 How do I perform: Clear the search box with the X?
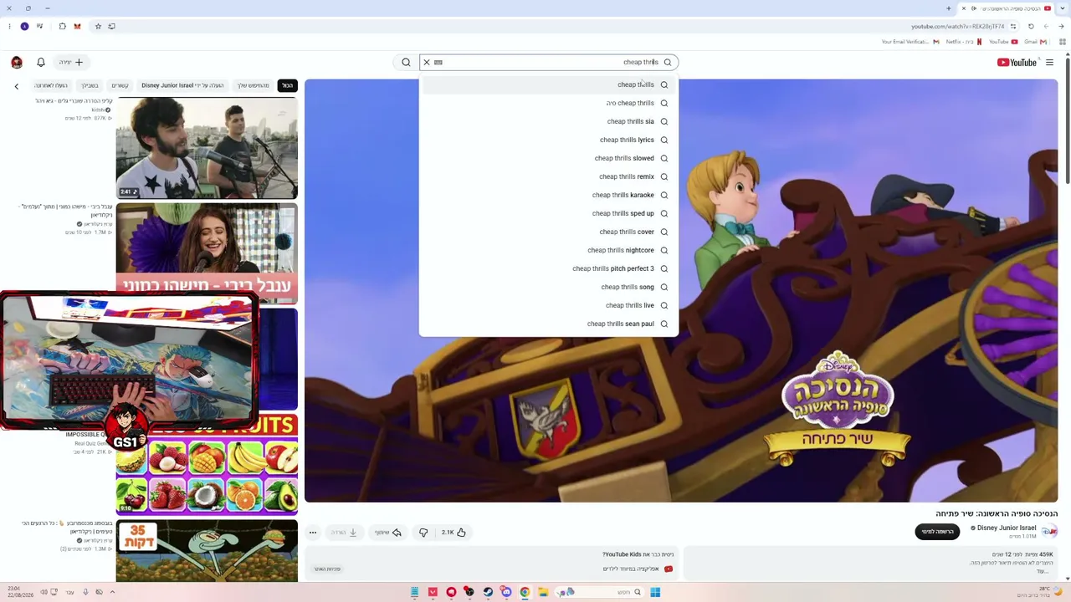tap(426, 62)
